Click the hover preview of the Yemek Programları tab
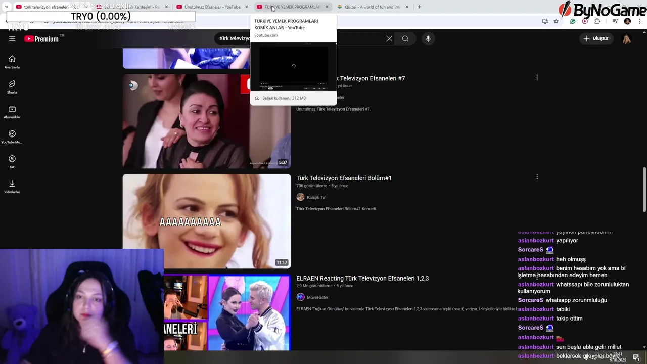Screen dimensions: 647x364 pos(293,66)
